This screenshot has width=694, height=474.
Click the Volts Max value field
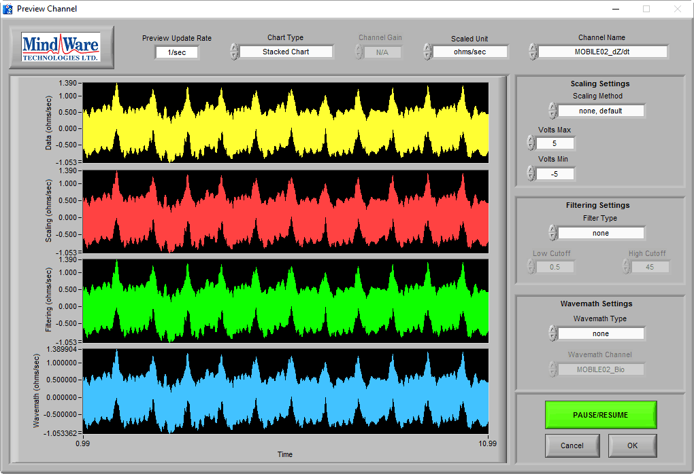coord(555,143)
